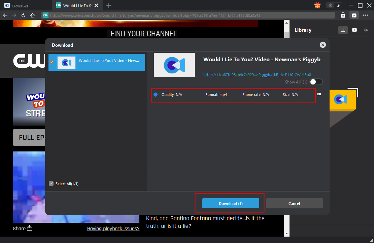
Task: Navigate back to previous page
Action: 5,15
